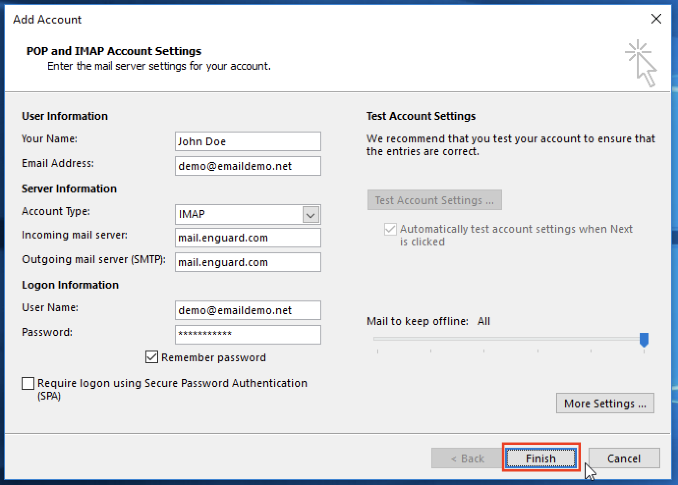The image size is (678, 485).
Task: Click the 'User Information' section label
Action: pyautogui.click(x=65, y=116)
